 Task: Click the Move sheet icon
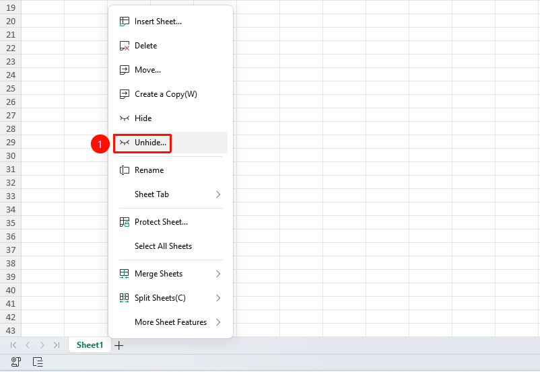[x=125, y=70]
